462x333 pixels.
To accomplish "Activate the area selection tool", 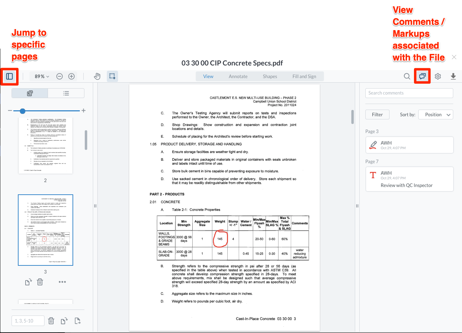I will [x=112, y=76].
